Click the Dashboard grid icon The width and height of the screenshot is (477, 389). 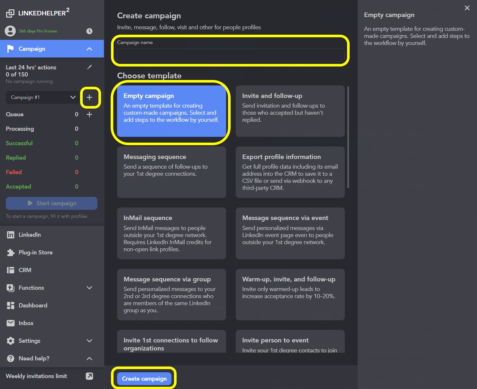pos(11,305)
